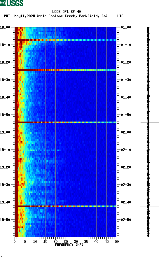Click the horizontal event band near 19:42 in spectrogram

[66, 206]
